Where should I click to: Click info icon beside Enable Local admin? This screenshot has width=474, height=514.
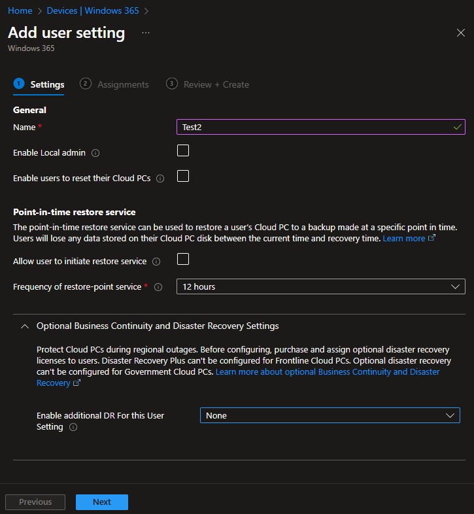95,153
